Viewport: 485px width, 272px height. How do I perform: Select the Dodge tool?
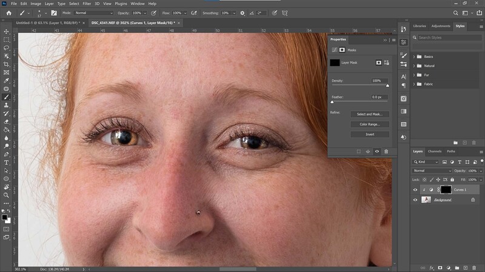pos(6,146)
